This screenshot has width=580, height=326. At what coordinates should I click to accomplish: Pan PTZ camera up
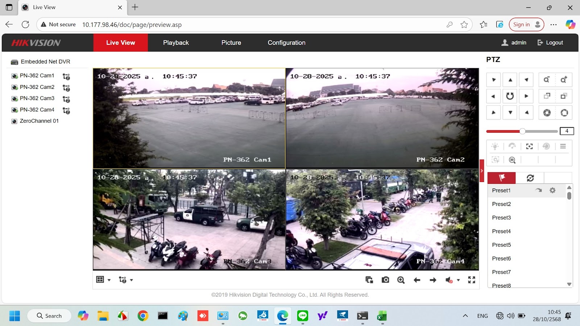pos(510,80)
